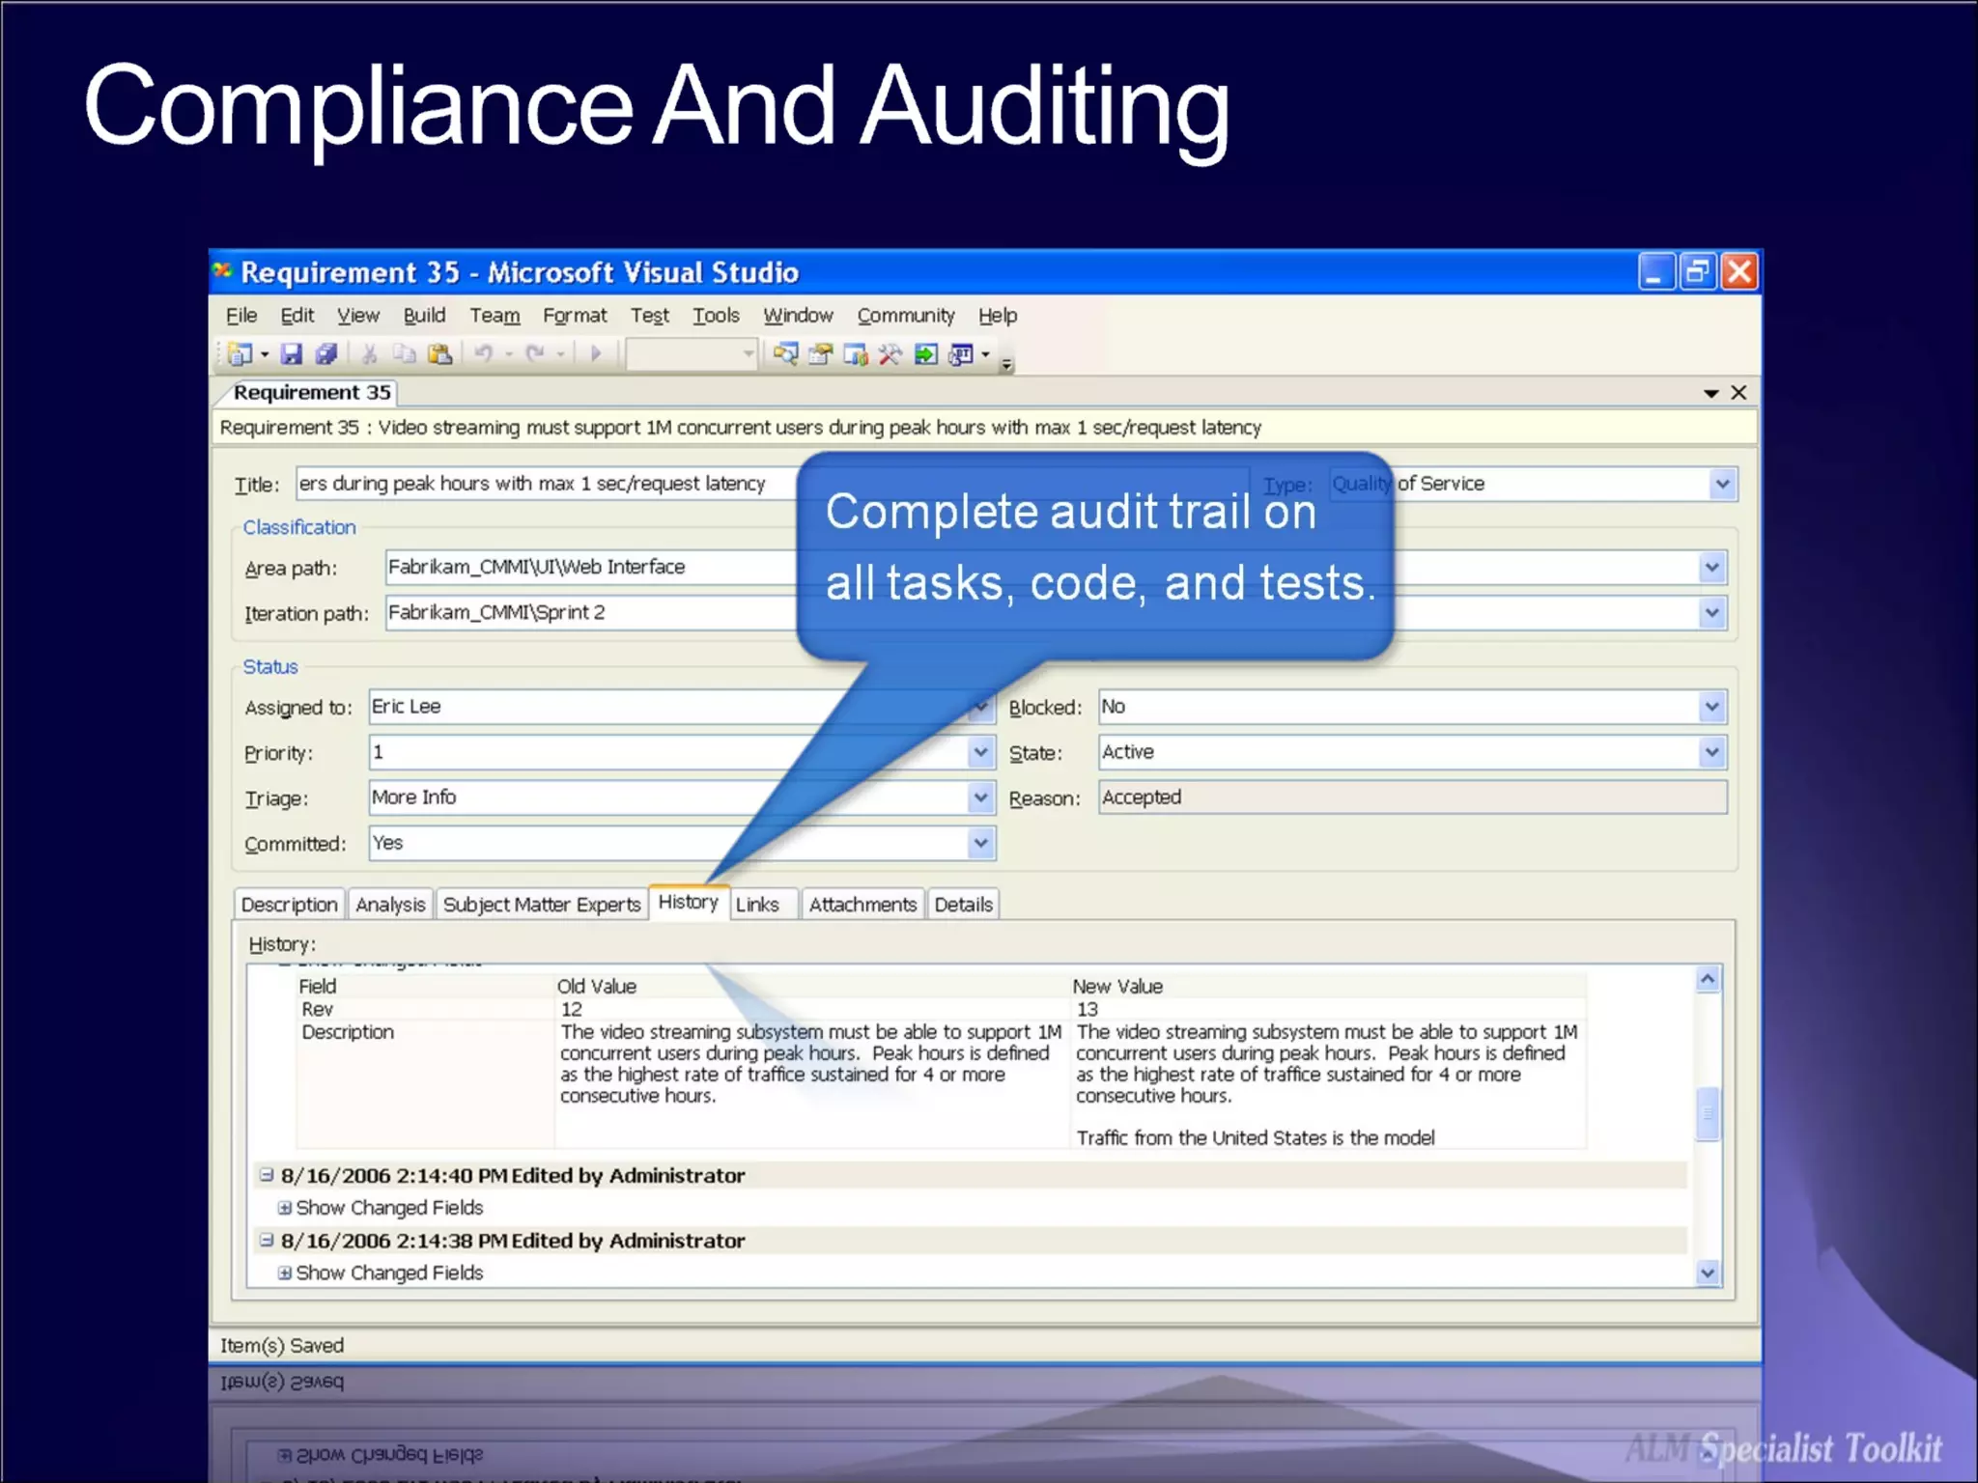Open the Blocked dropdown
This screenshot has width=1978, height=1483.
coord(1711,707)
